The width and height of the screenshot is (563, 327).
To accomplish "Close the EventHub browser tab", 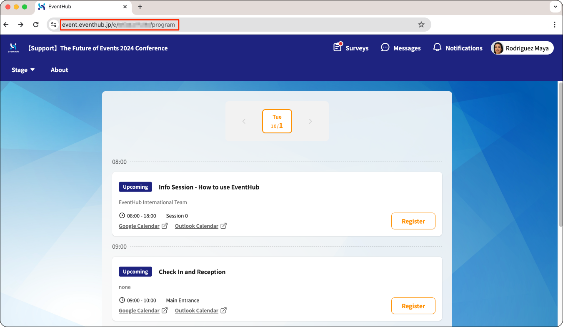I will point(125,7).
